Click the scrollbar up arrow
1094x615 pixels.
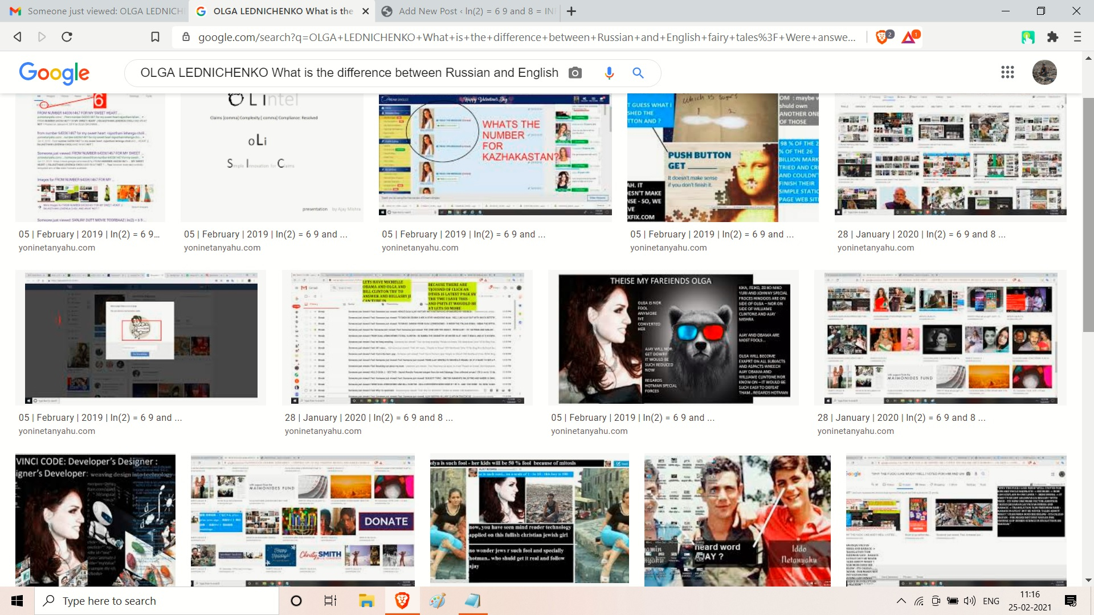(1088, 58)
